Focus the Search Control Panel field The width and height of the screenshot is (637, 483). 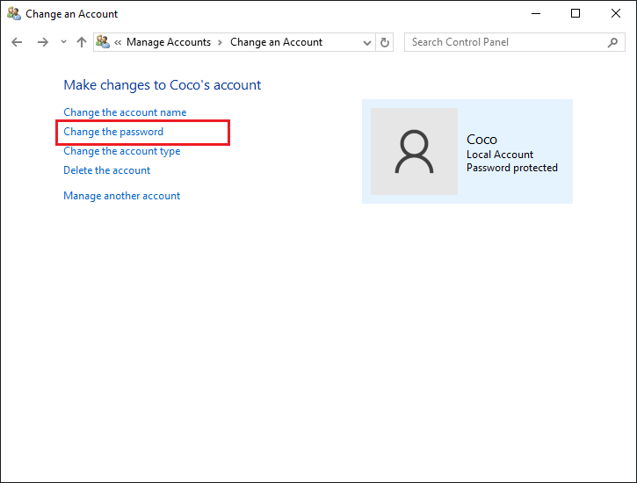click(x=514, y=42)
